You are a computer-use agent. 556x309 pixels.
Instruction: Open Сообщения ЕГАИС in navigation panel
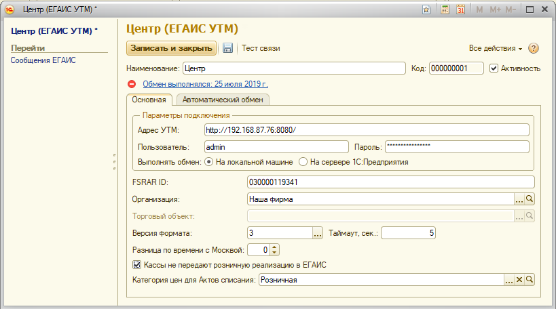coord(43,60)
